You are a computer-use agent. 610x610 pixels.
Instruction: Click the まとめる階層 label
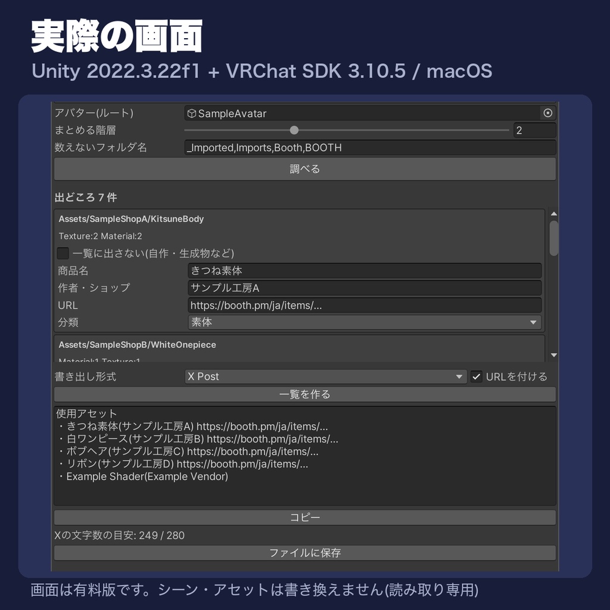85,130
